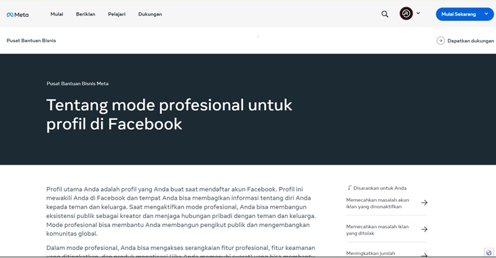Screen dimensions: 496x258
Task: Click Pusat Bantuan Bisnis Meta breadcrumb
Action: [x=77, y=84]
